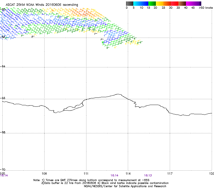Click the longitude label '114'
Viewport: 214px width, 188px height.
click(x=128, y=174)
